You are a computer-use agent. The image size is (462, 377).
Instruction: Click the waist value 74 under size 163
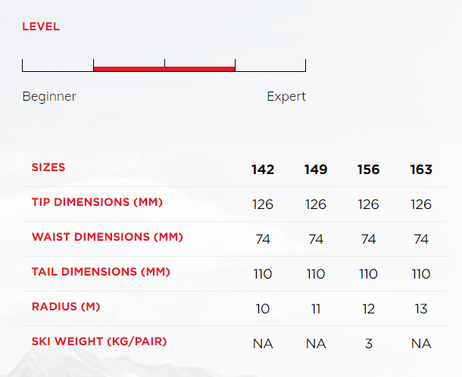[421, 239]
